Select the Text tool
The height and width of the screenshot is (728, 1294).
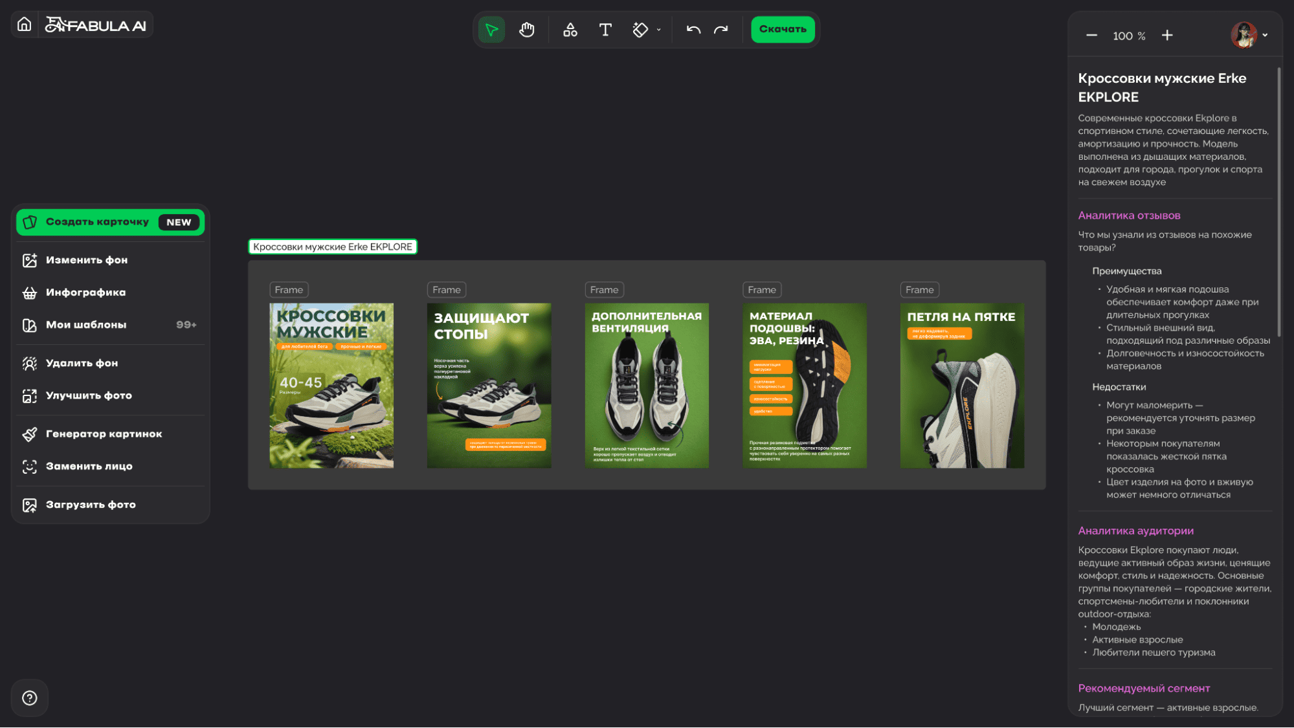pyautogui.click(x=605, y=30)
